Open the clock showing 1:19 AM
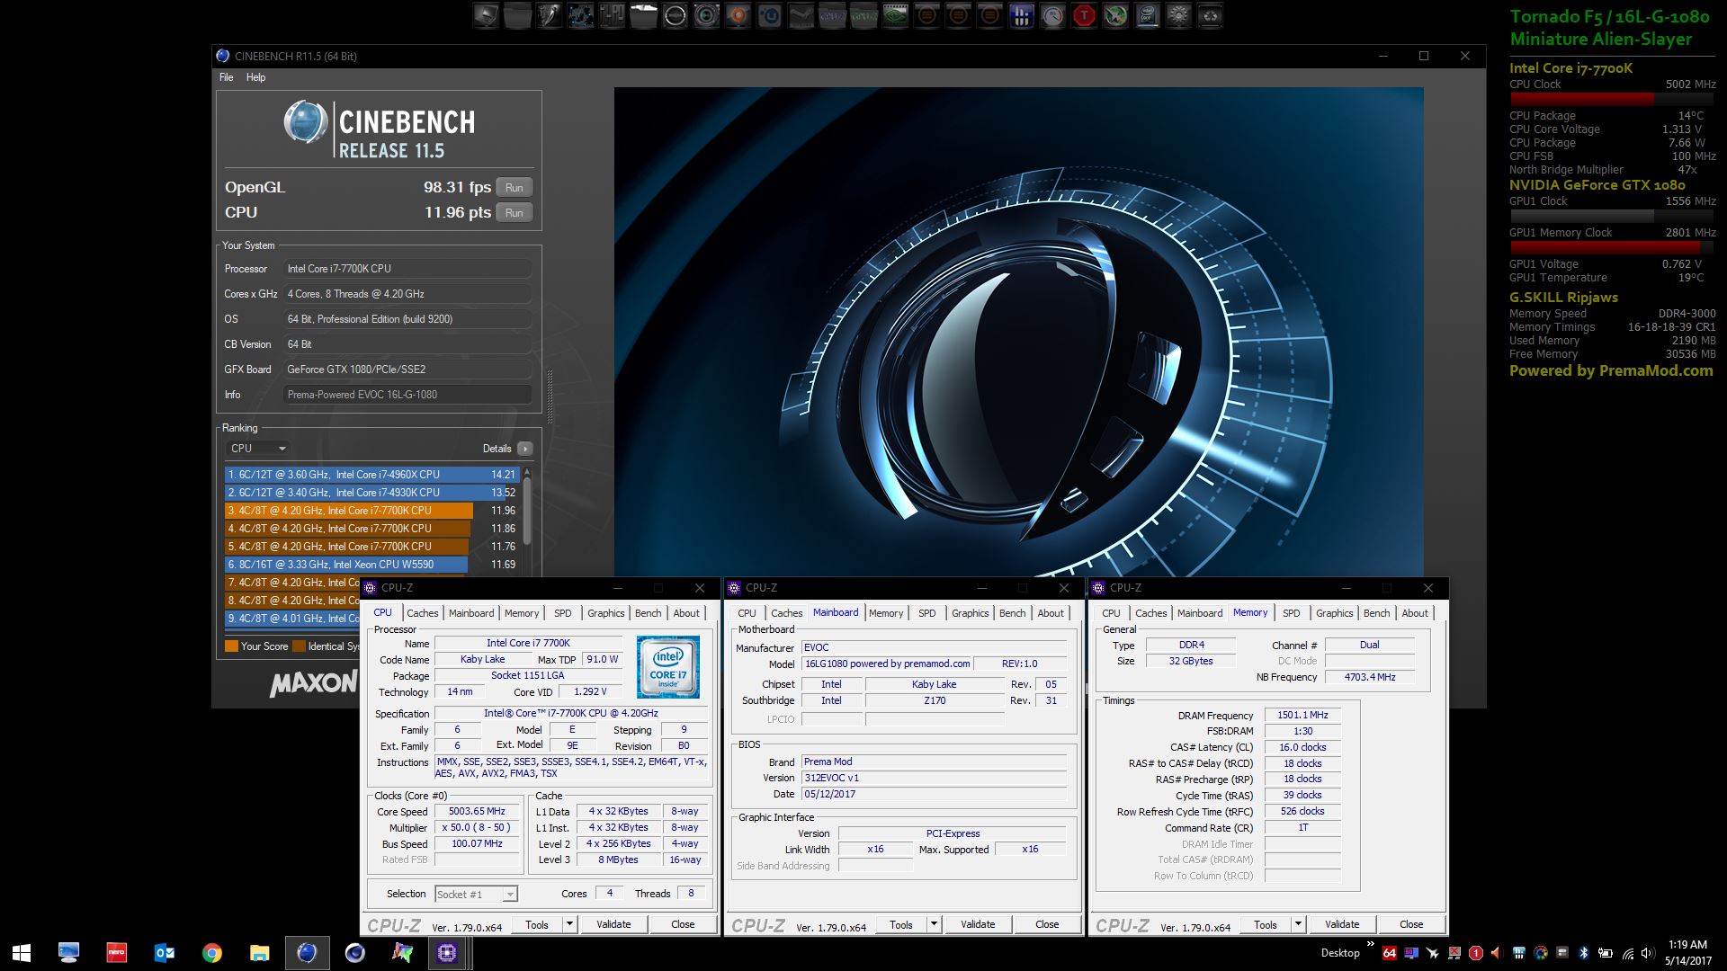Screen dimensions: 1727x971 pos(1687,953)
